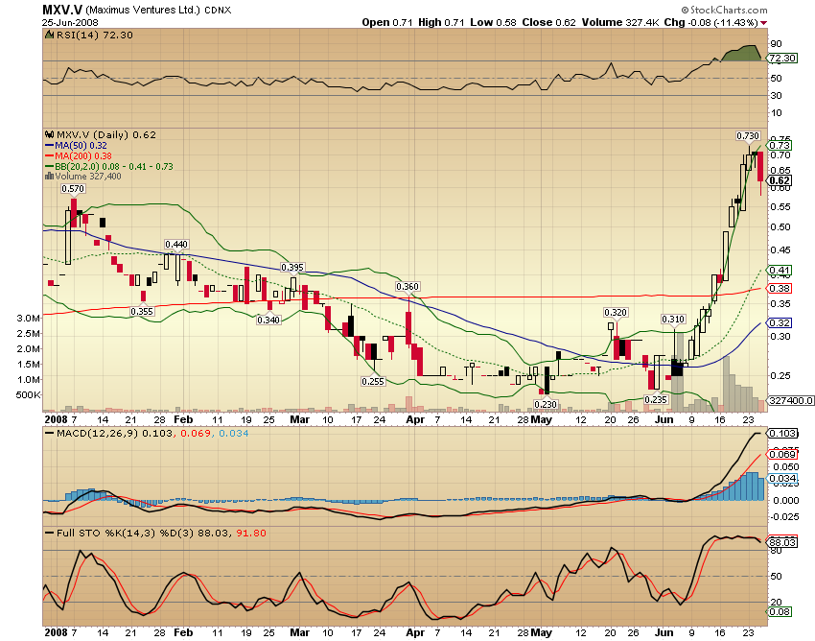
Task: Click the MXV.V ticker title
Action: [62, 10]
